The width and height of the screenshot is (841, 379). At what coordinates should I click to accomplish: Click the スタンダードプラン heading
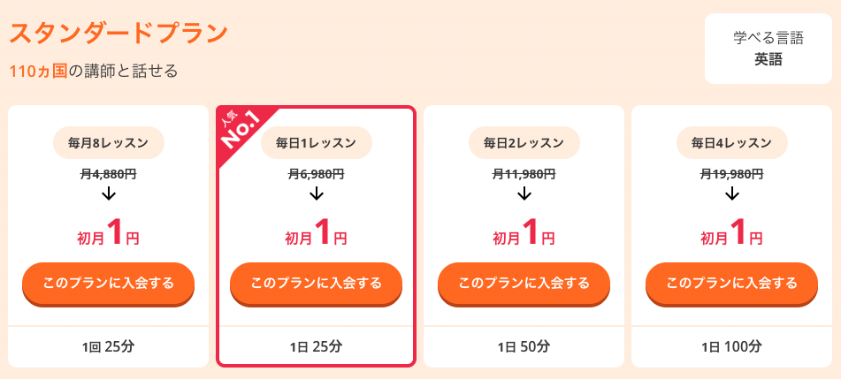[119, 34]
